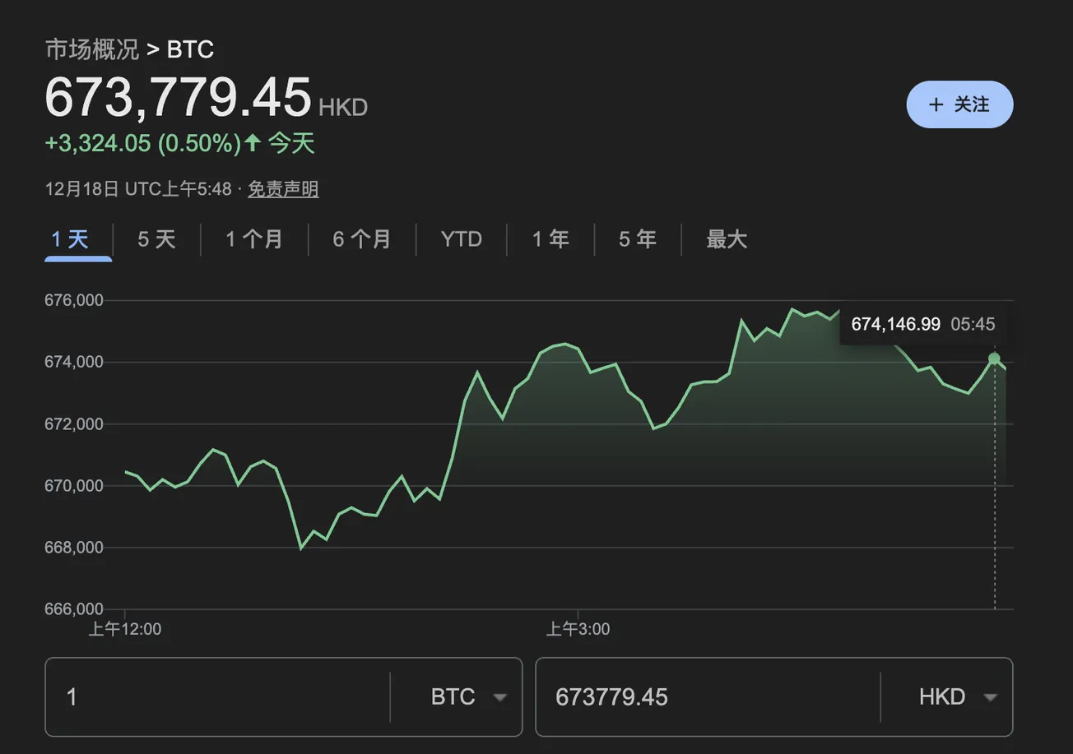Select the 1 天 range tab
Image resolution: width=1073 pixels, height=754 pixels.
point(70,240)
